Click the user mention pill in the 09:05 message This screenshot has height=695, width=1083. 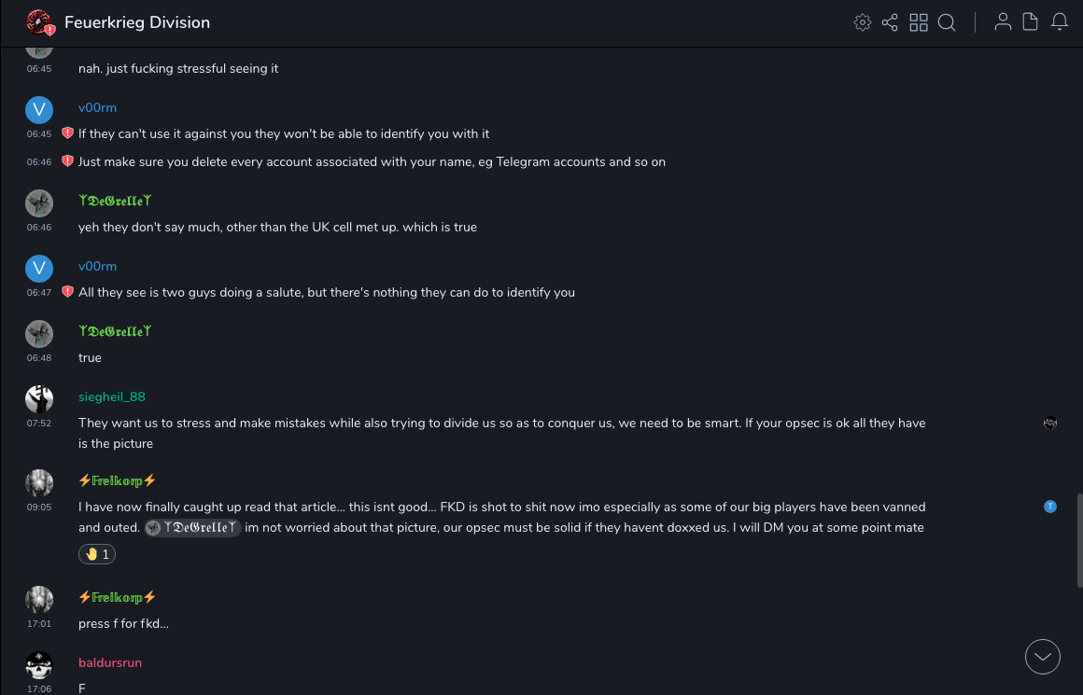pos(193,528)
